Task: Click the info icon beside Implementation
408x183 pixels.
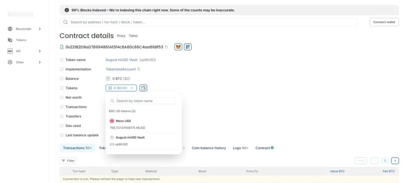Action: [x=62, y=69]
